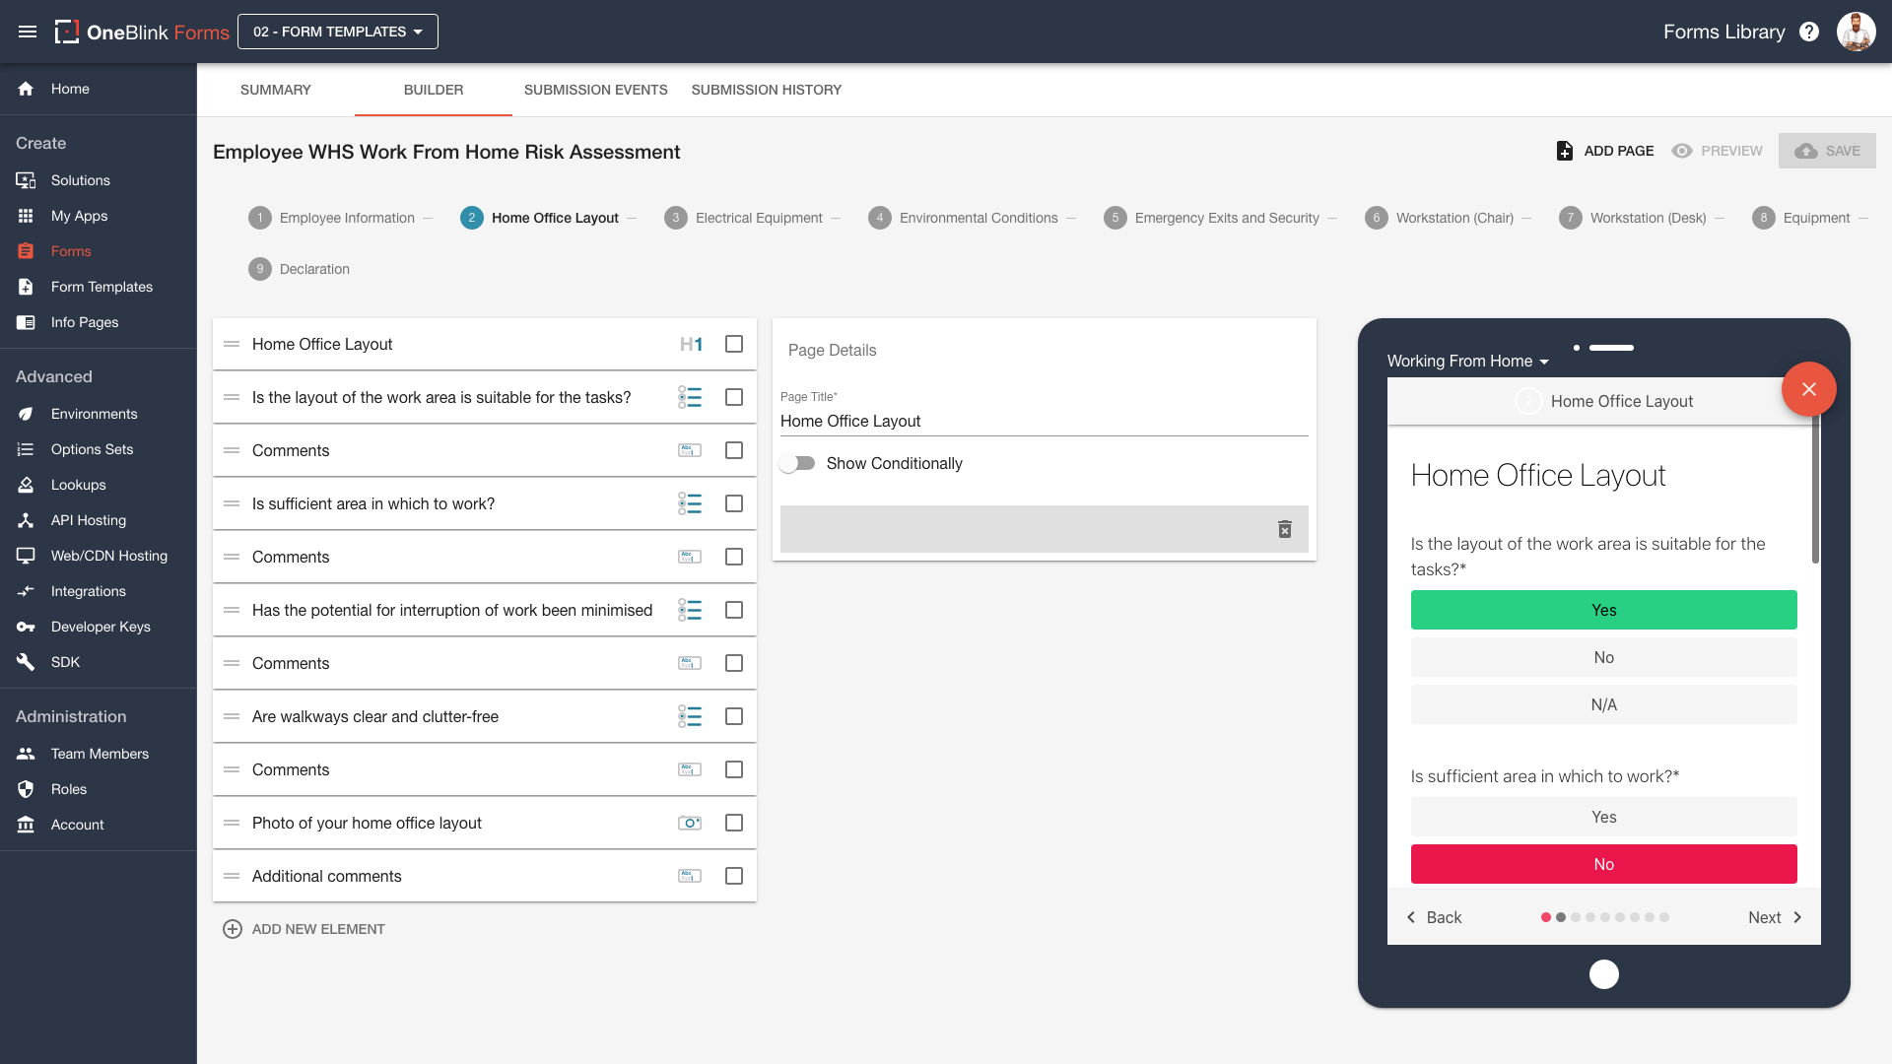
Task: Switch to the Summary tab
Action: [275, 90]
